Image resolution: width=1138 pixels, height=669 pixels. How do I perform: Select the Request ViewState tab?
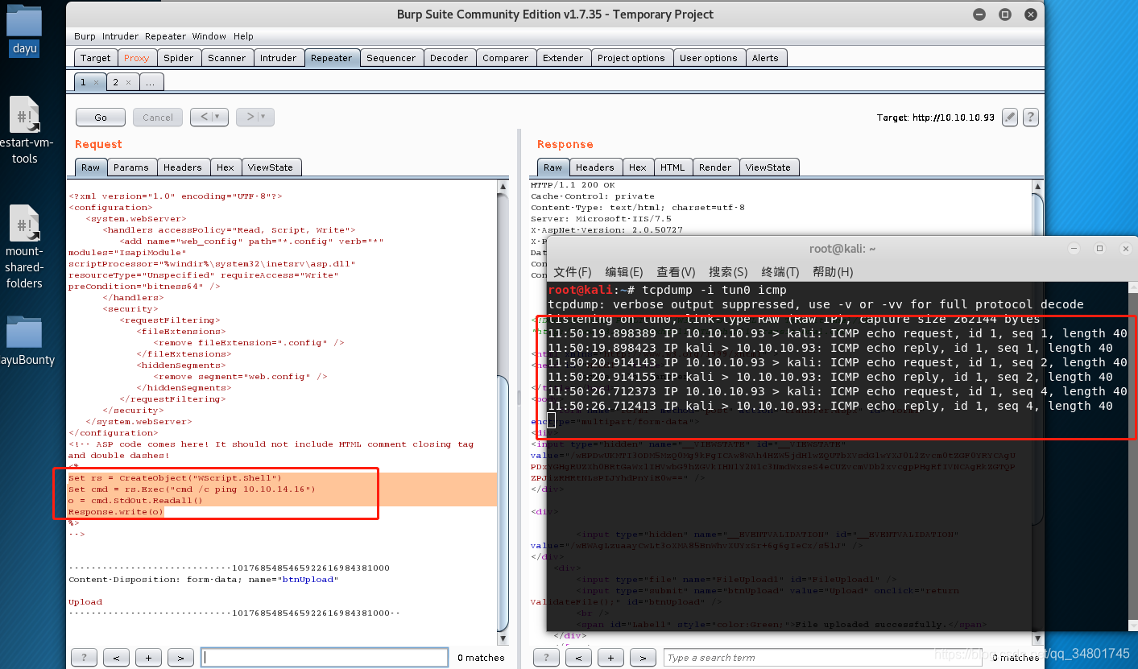point(271,167)
